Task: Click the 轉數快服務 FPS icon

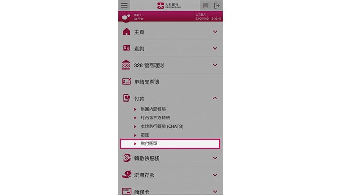Action: point(126,158)
